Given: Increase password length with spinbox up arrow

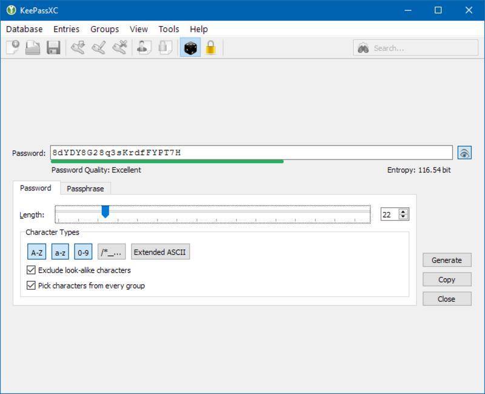Looking at the screenshot, I should coord(404,212).
